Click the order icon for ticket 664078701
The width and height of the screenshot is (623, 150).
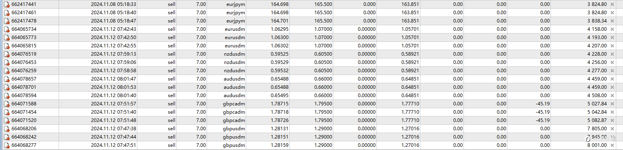6,87
